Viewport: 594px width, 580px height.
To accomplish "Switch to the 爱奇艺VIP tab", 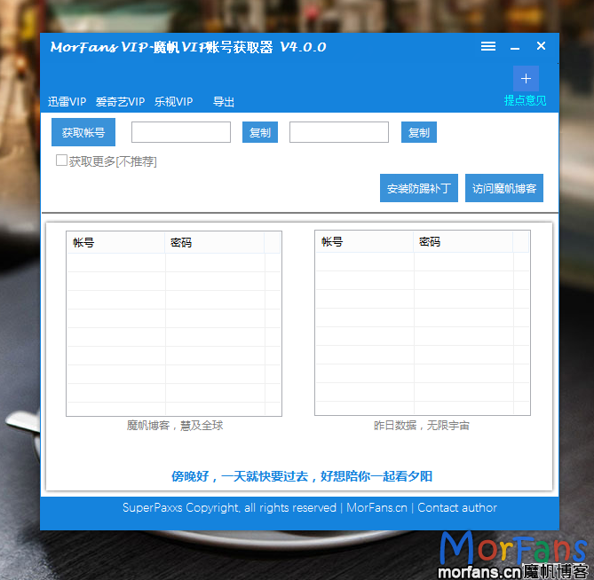I will 120,102.
